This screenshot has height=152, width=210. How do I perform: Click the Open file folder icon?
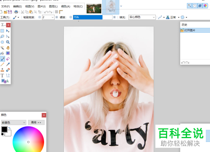[x=5, y=12]
